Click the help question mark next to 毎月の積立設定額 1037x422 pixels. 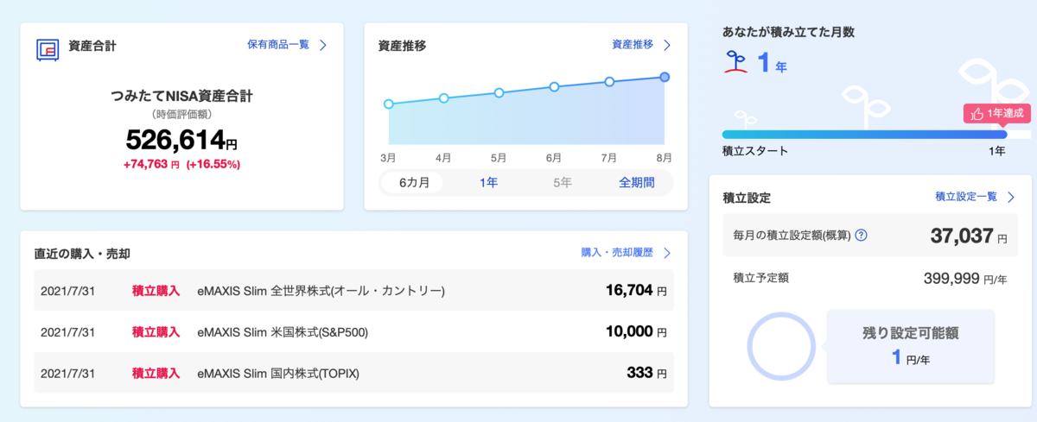tap(861, 236)
